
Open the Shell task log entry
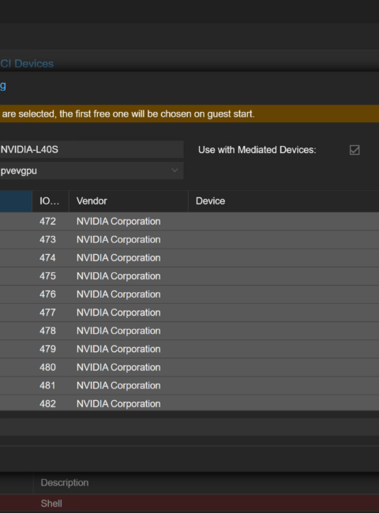coord(189,504)
